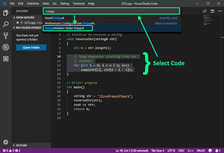Maximize the Visual Studio Code window

pos(208,3)
